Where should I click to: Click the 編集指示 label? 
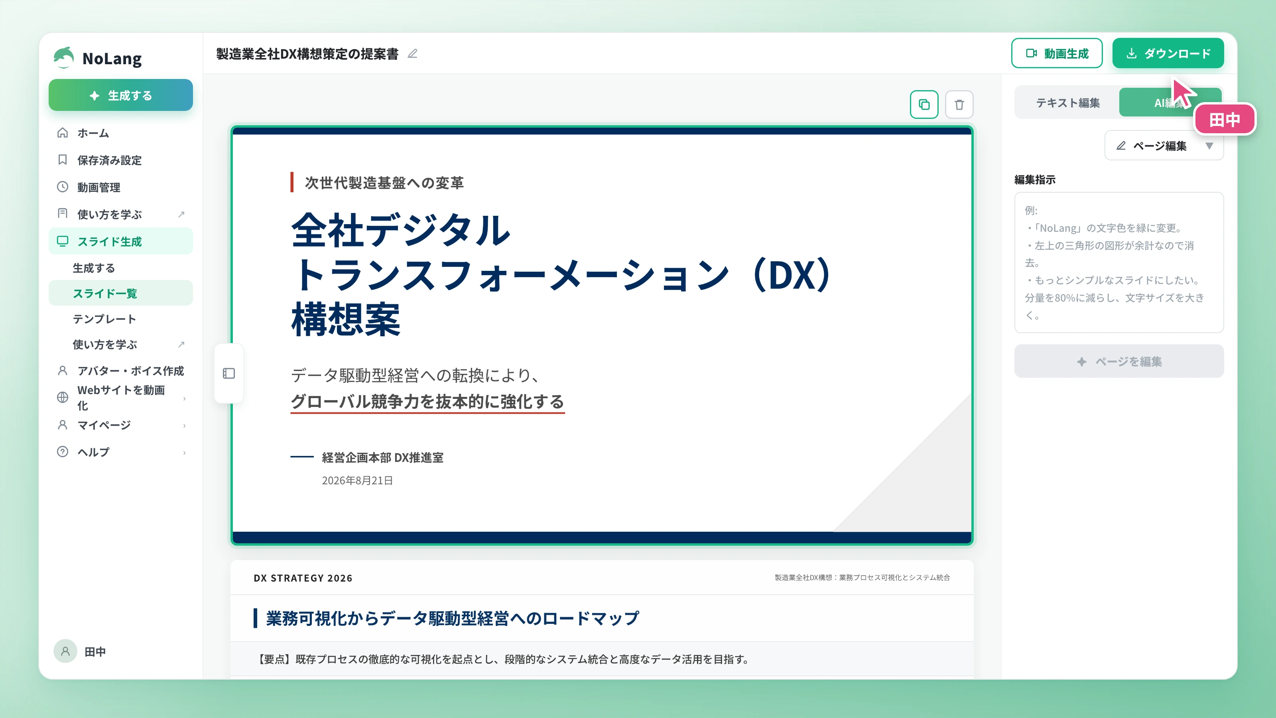(x=1035, y=179)
